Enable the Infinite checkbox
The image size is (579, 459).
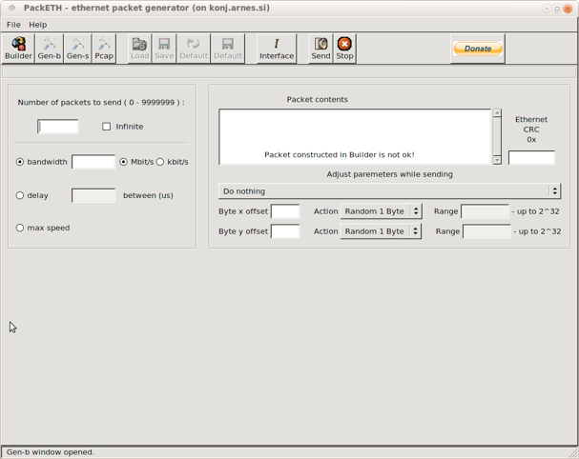[x=107, y=127]
